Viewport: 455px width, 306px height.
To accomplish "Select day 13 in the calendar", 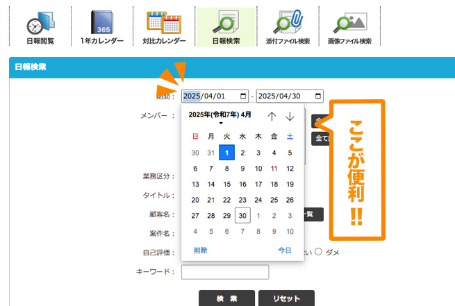I will pos(195,184).
